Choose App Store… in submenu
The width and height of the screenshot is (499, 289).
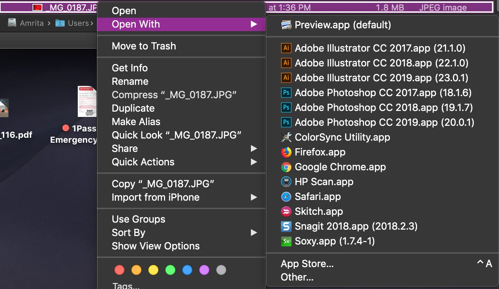383,264
